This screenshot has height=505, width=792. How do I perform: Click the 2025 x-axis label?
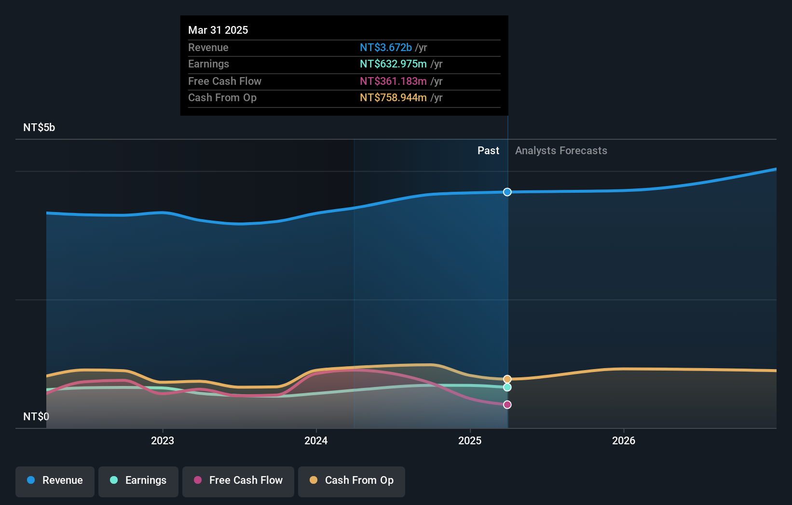coord(470,440)
